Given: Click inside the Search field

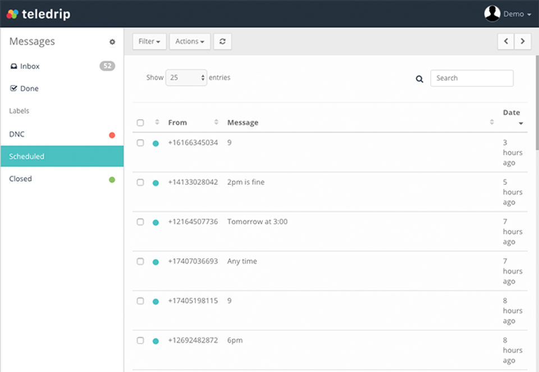Looking at the screenshot, I should (x=472, y=78).
